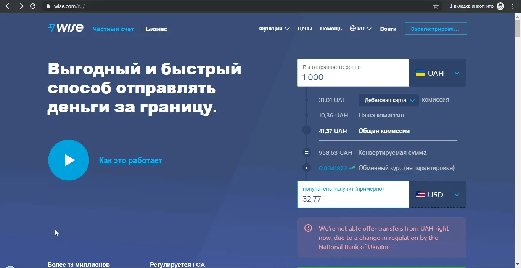Select the Частный счет tab
Image resolution: width=521 pixels, height=268 pixels.
pos(113,29)
